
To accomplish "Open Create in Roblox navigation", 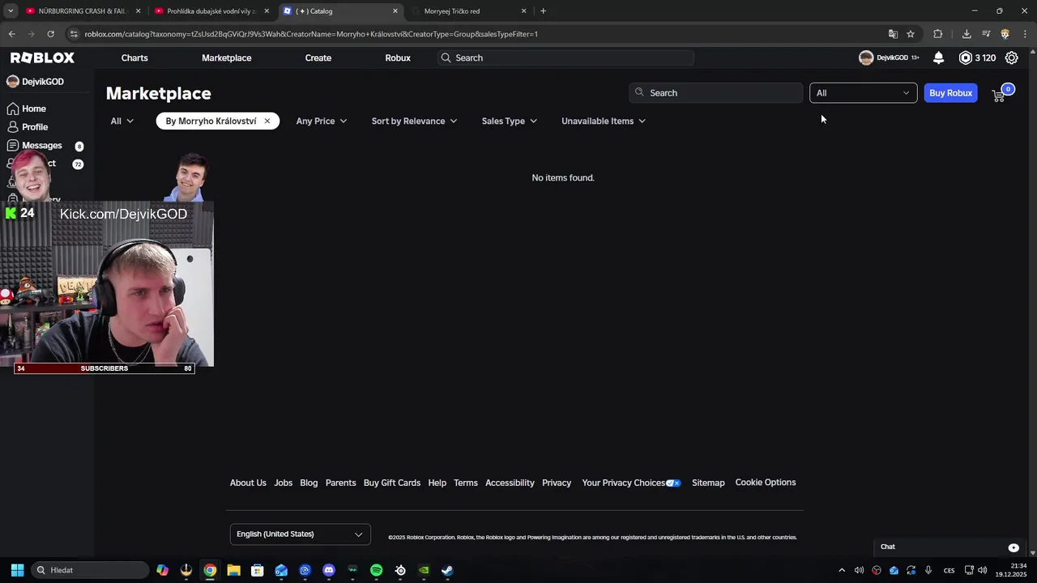I will tap(318, 57).
